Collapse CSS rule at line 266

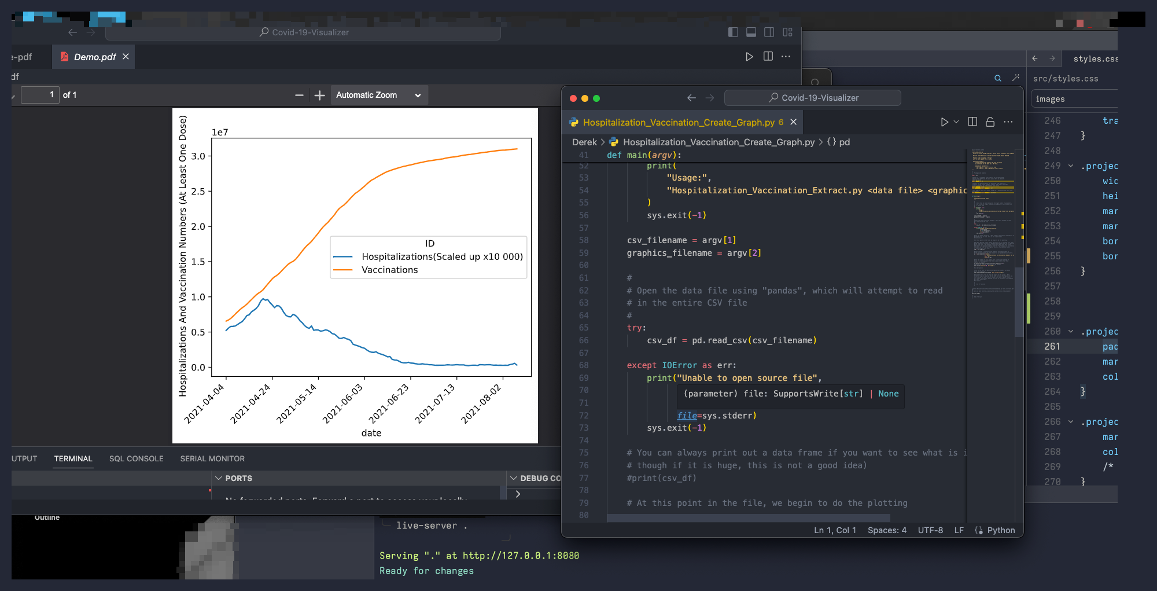(x=1071, y=422)
